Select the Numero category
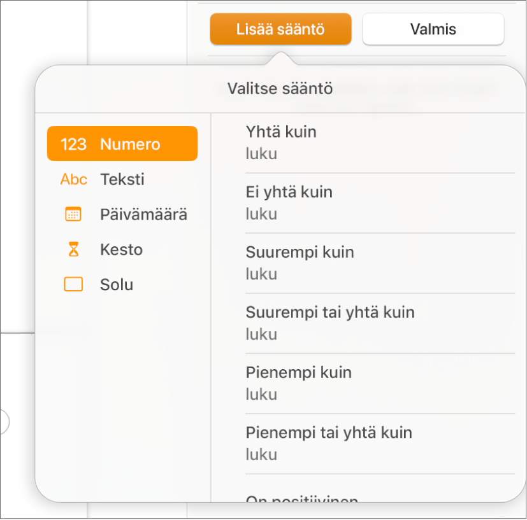The width and height of the screenshot is (527, 520). point(122,144)
